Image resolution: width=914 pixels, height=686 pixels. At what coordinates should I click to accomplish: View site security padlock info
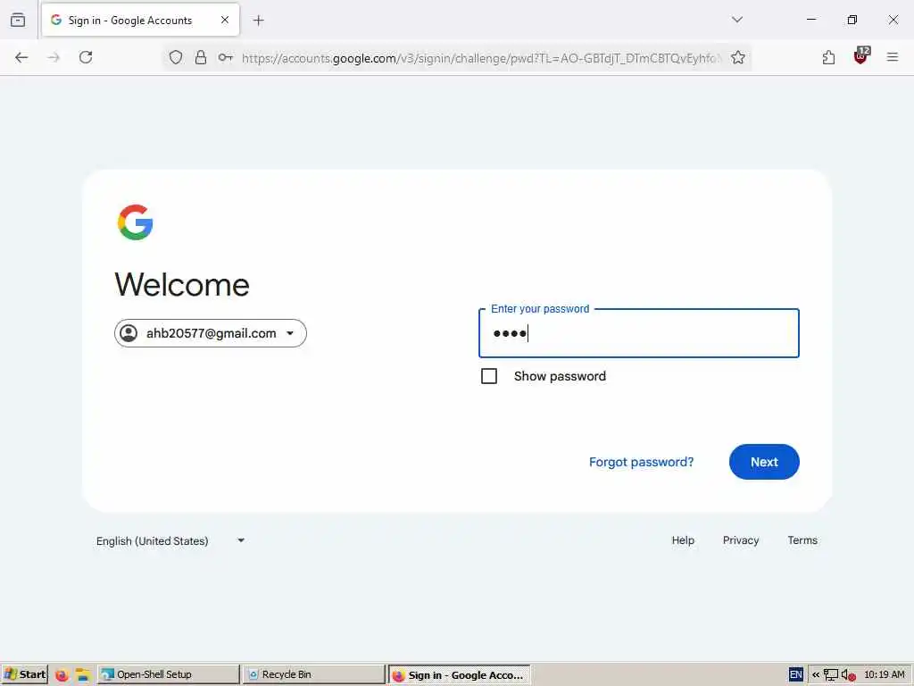(201, 57)
